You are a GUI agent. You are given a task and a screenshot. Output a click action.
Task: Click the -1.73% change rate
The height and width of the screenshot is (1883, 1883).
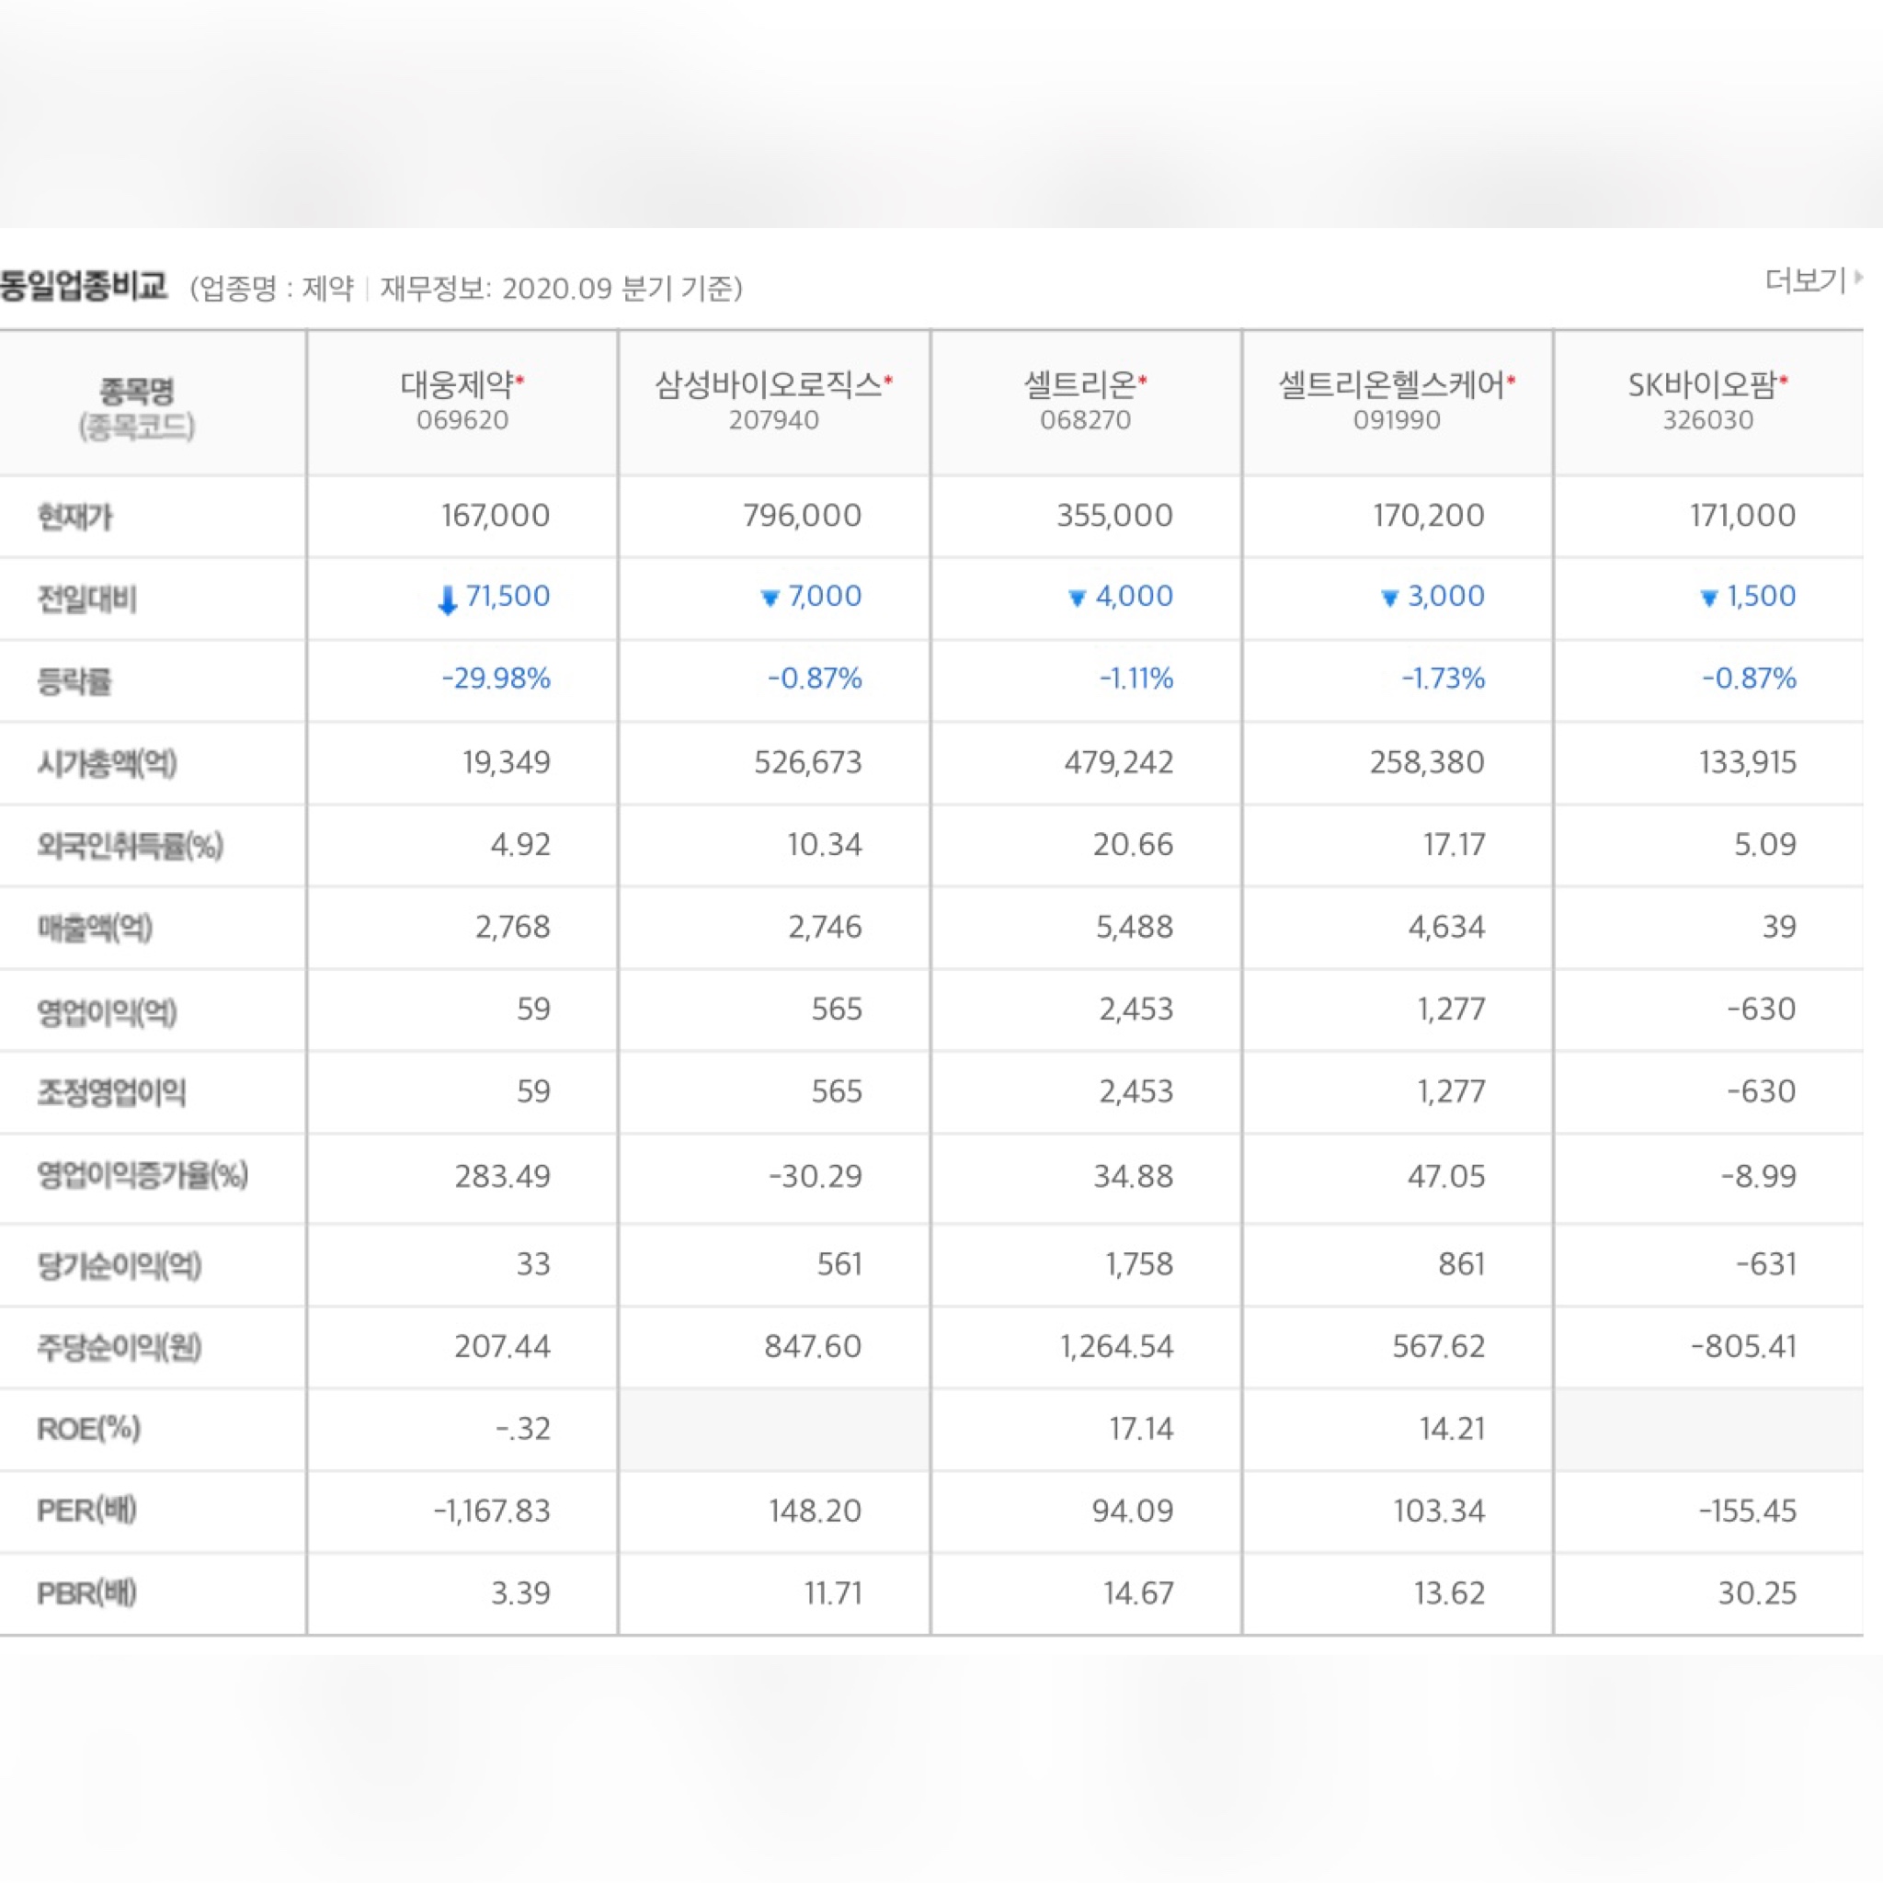(x=1444, y=679)
